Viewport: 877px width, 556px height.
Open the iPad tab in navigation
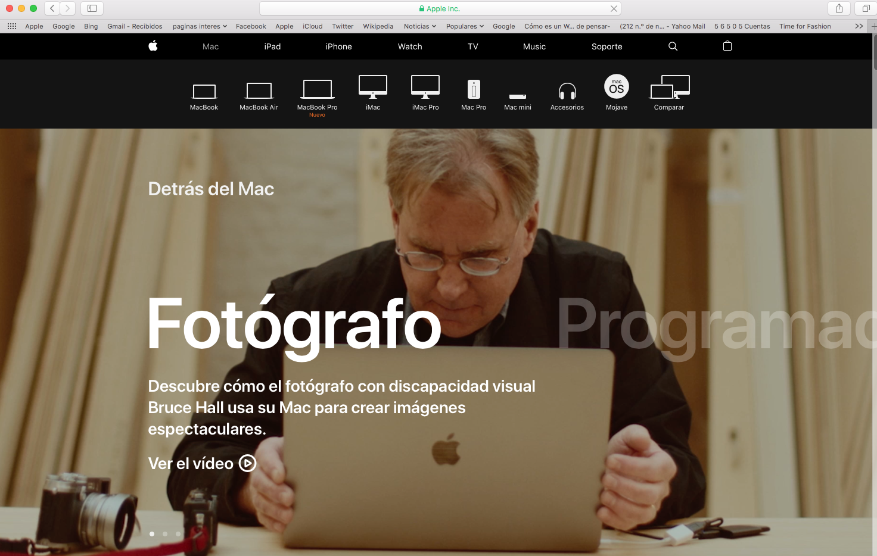[272, 46]
